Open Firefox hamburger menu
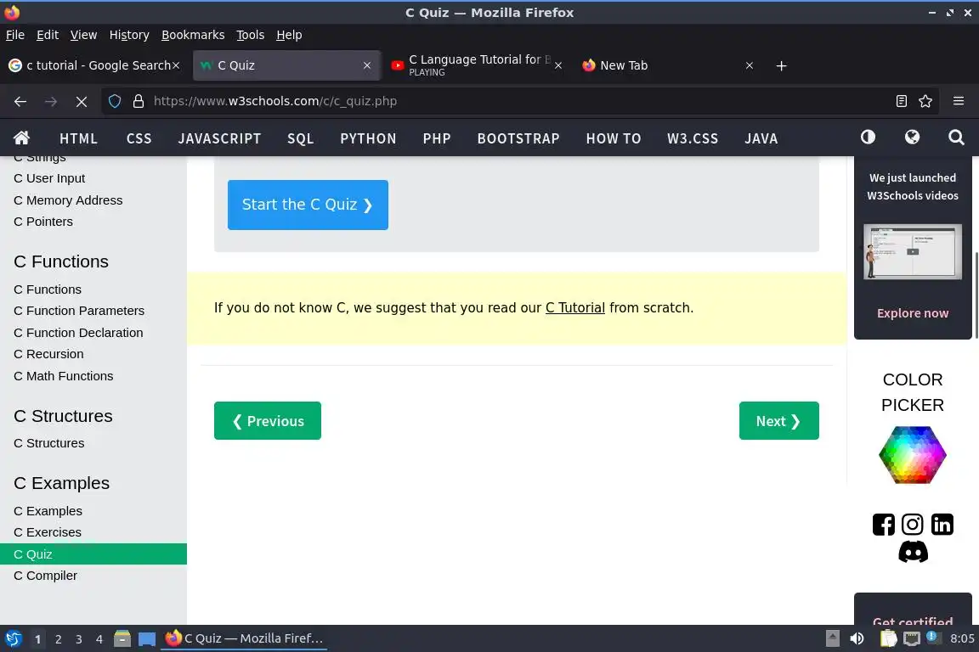The image size is (979, 652). [x=959, y=101]
